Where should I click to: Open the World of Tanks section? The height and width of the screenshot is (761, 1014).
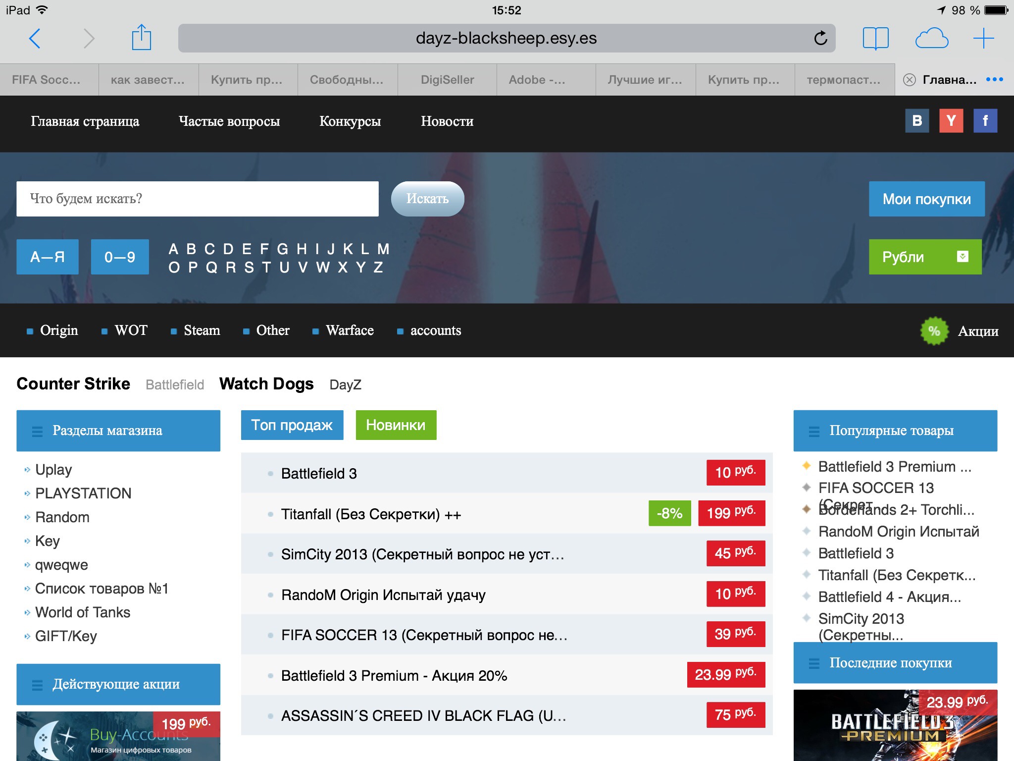point(83,612)
